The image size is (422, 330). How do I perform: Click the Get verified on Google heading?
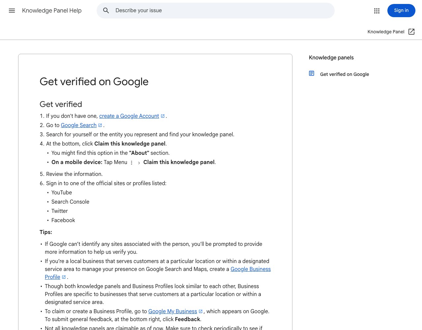point(94,82)
